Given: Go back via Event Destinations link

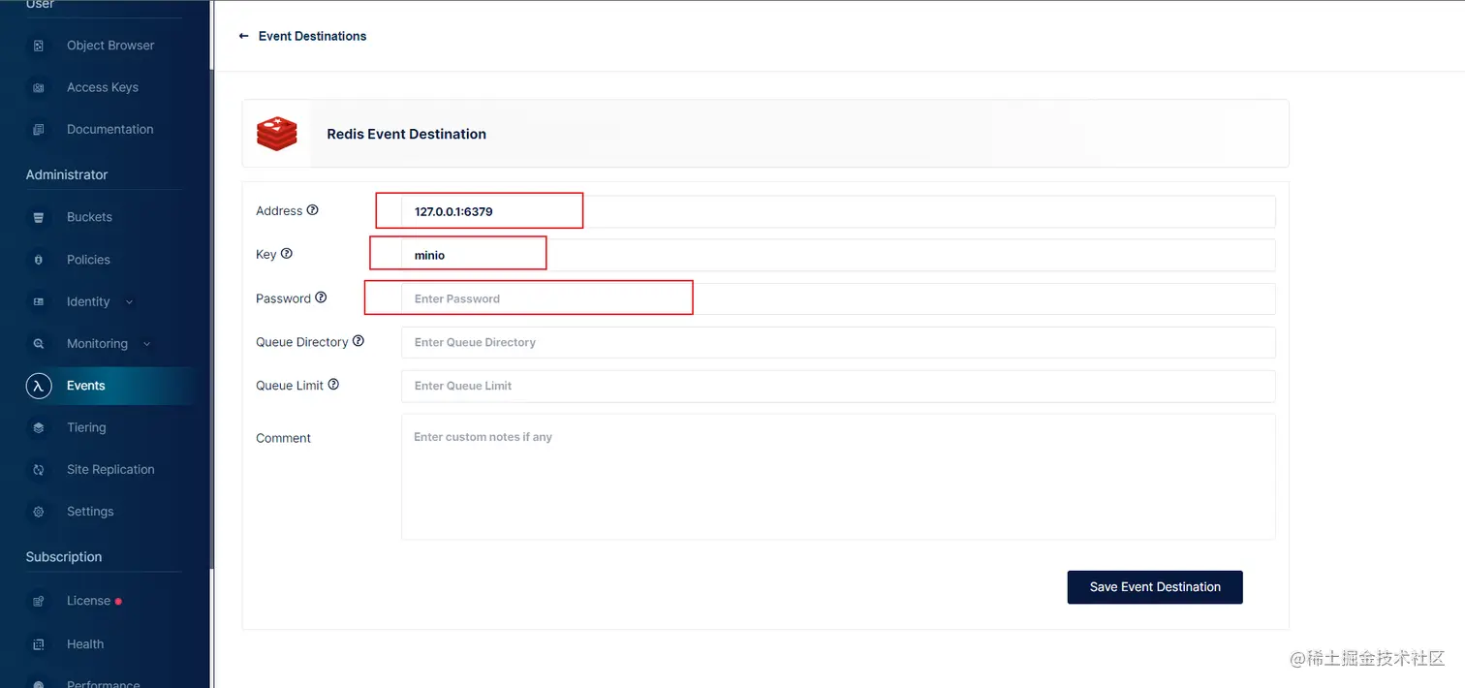Looking at the screenshot, I should coord(312,36).
